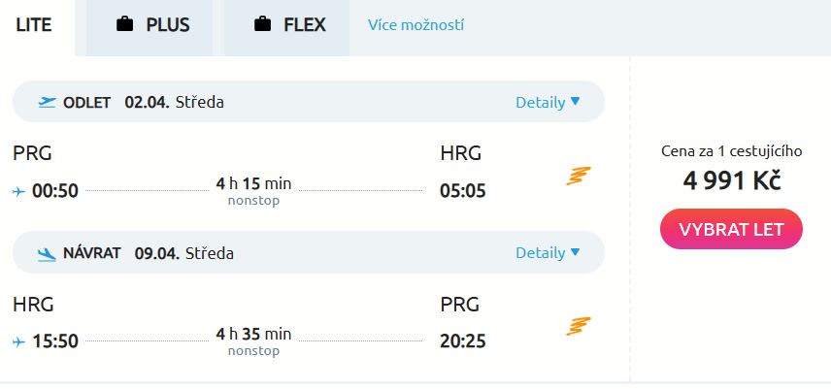Click the orange airline logo on the outbound flight
The image size is (831, 389).
579,176
